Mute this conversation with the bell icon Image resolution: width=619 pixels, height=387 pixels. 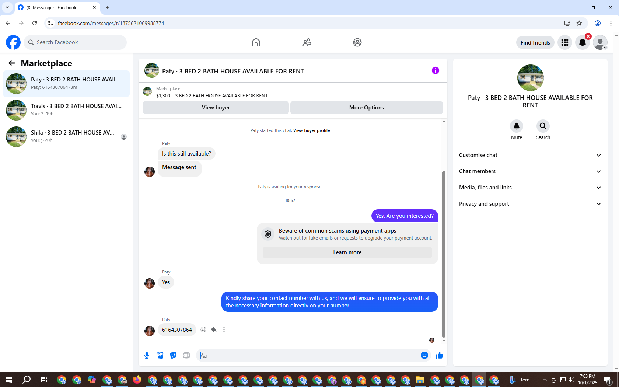coord(517,126)
